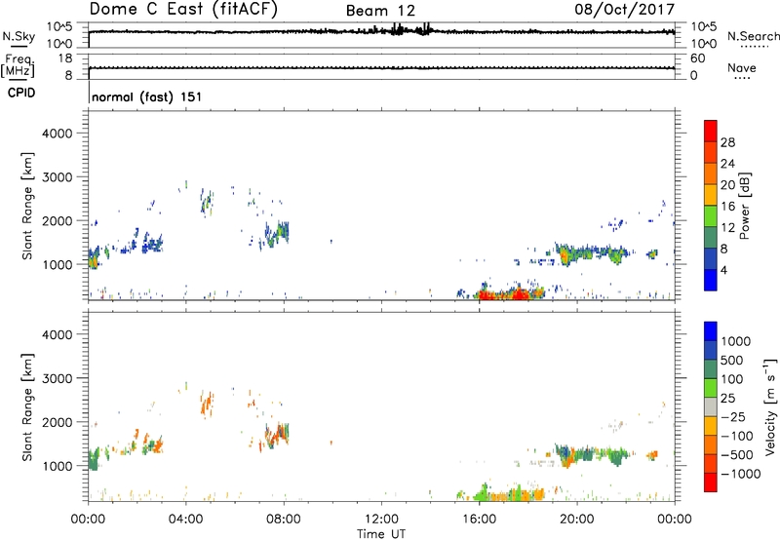Click the 'Power [dB]' color bar title

pos(744,206)
